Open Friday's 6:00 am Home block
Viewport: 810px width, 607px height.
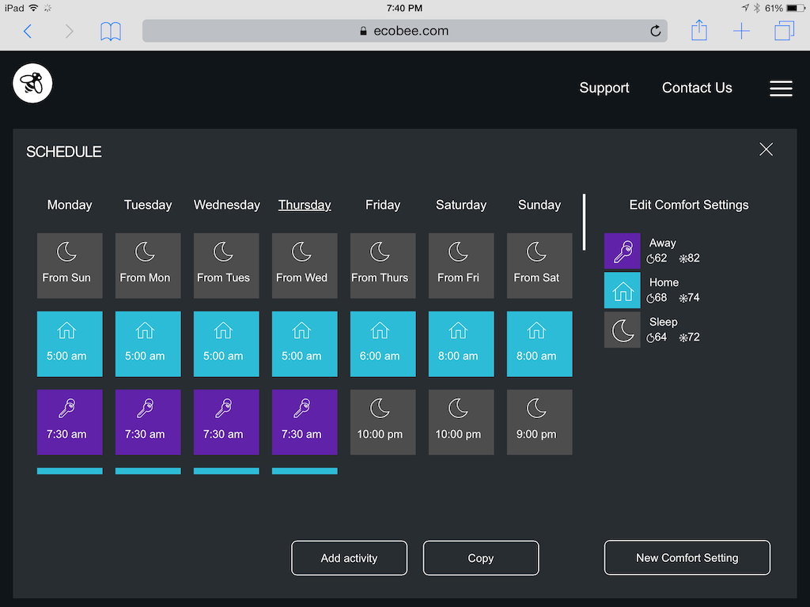[383, 344]
